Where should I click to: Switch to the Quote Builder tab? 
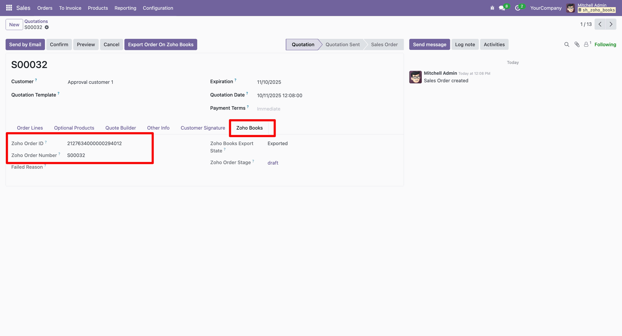[x=121, y=128]
